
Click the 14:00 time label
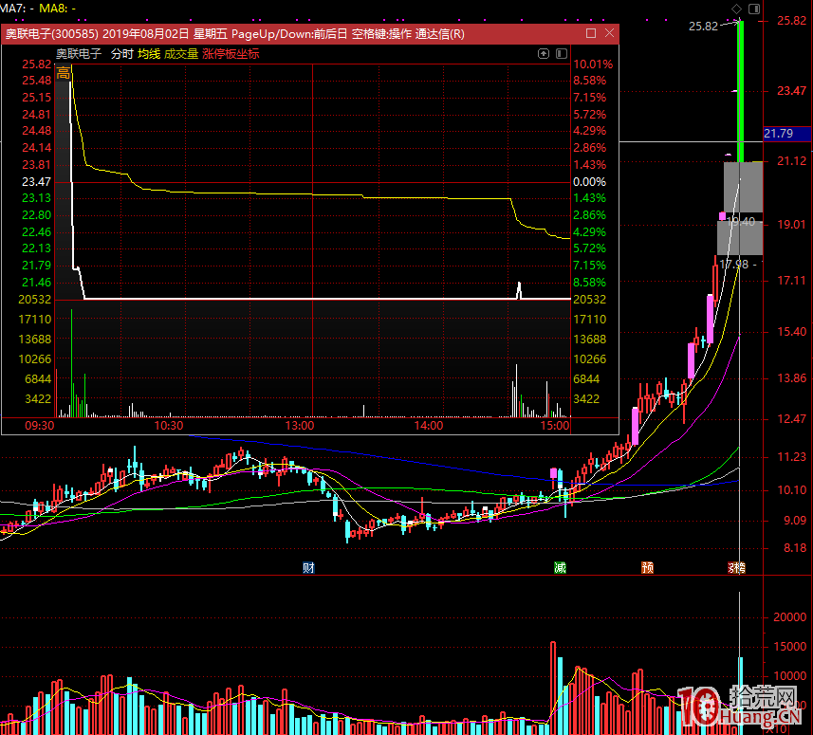429,426
